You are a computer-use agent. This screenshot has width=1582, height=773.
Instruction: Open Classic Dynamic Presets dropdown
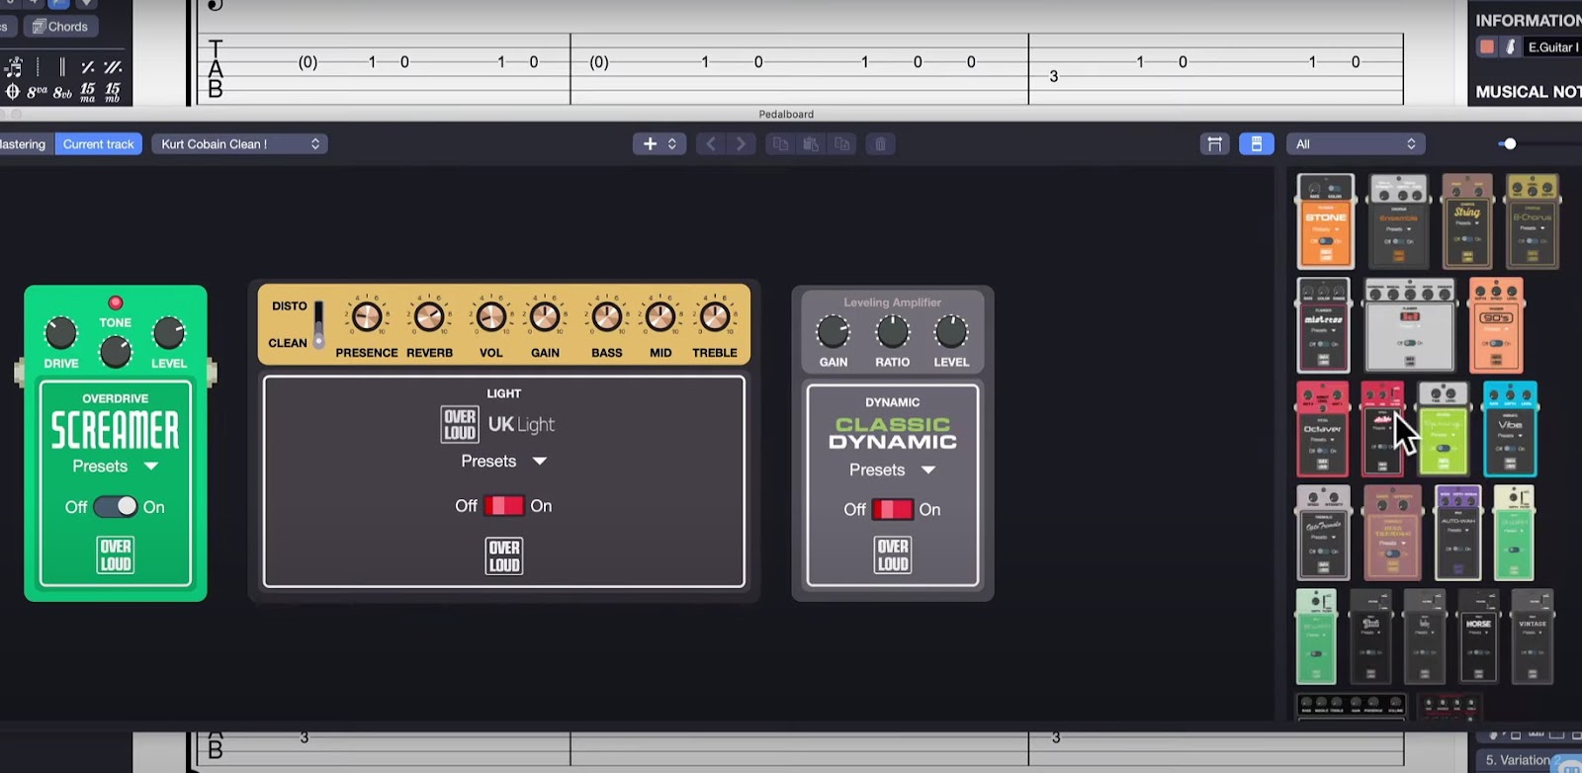point(892,471)
